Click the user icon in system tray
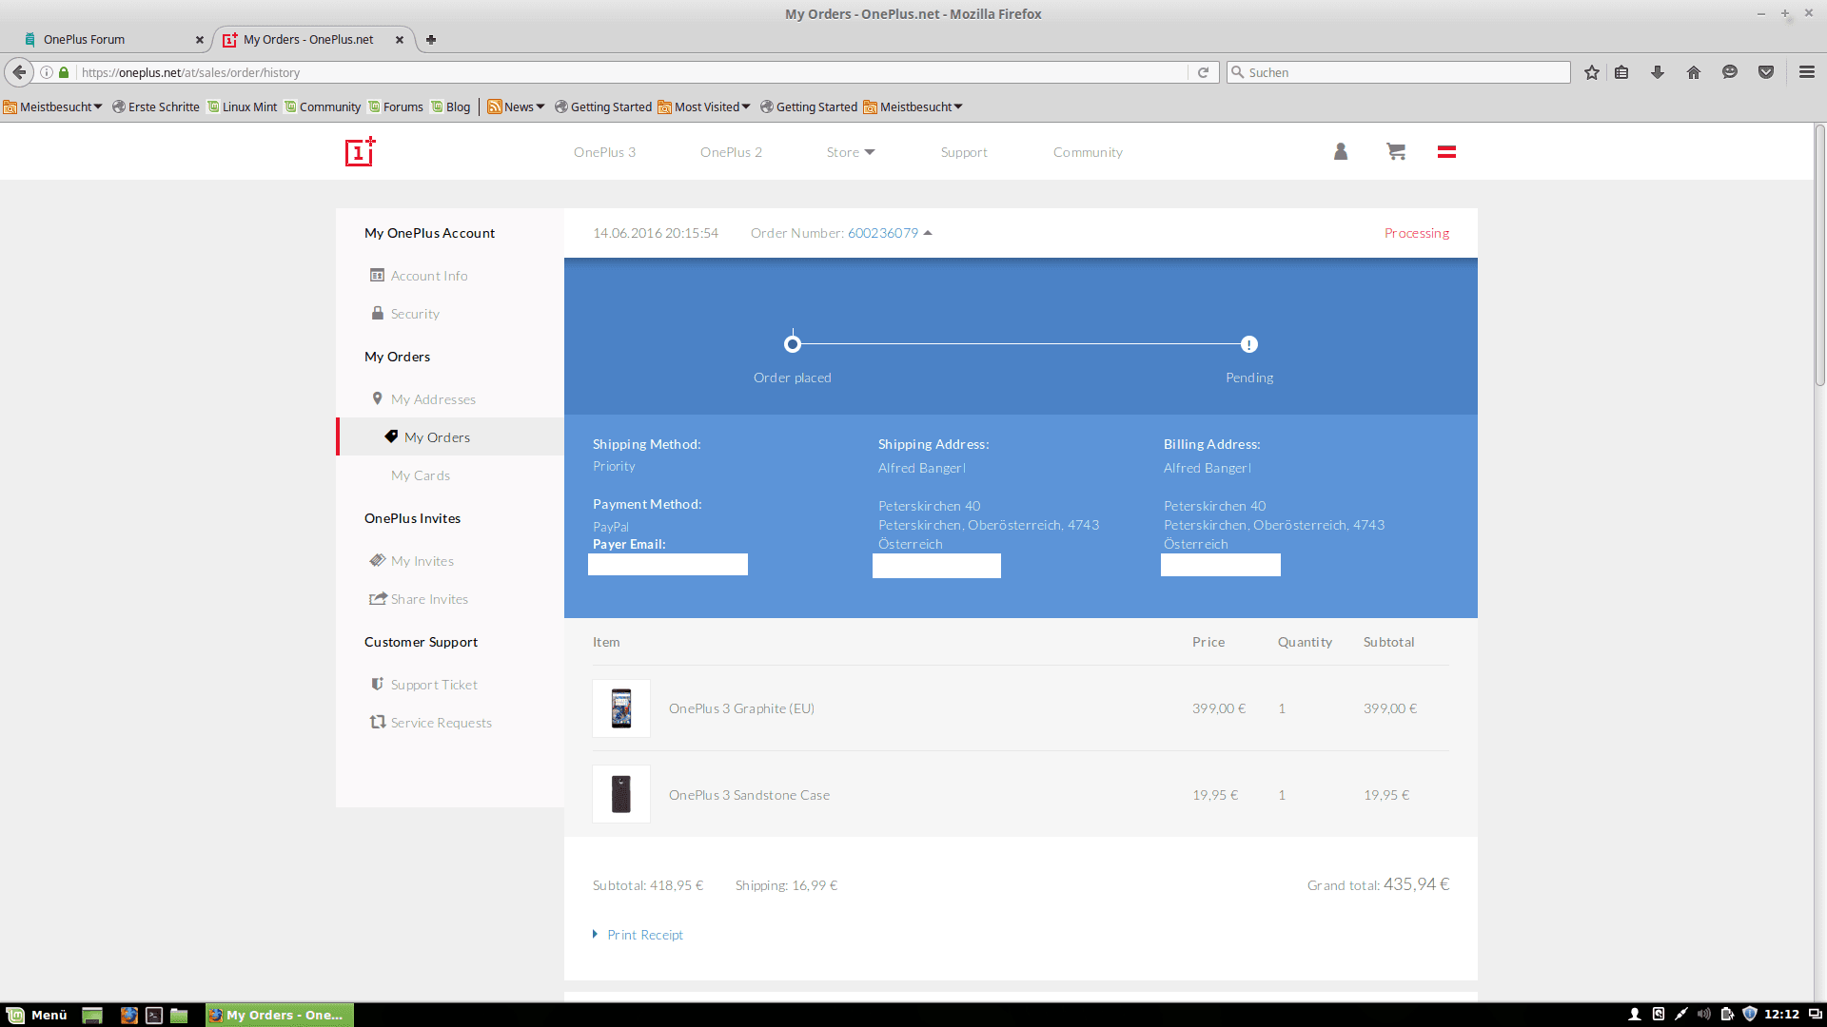 (1635, 1014)
